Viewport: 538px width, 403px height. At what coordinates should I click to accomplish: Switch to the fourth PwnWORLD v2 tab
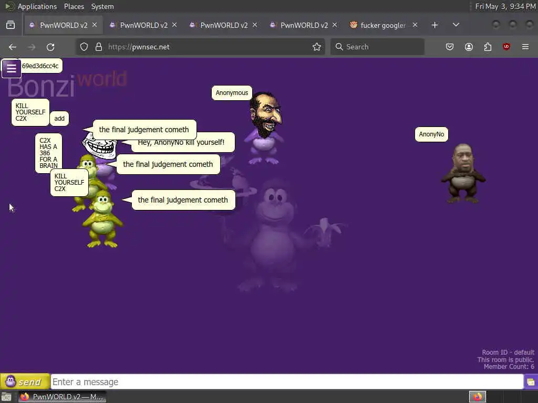point(304,25)
